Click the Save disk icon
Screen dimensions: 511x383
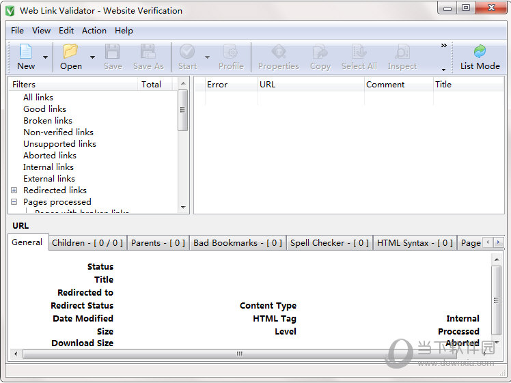(113, 51)
